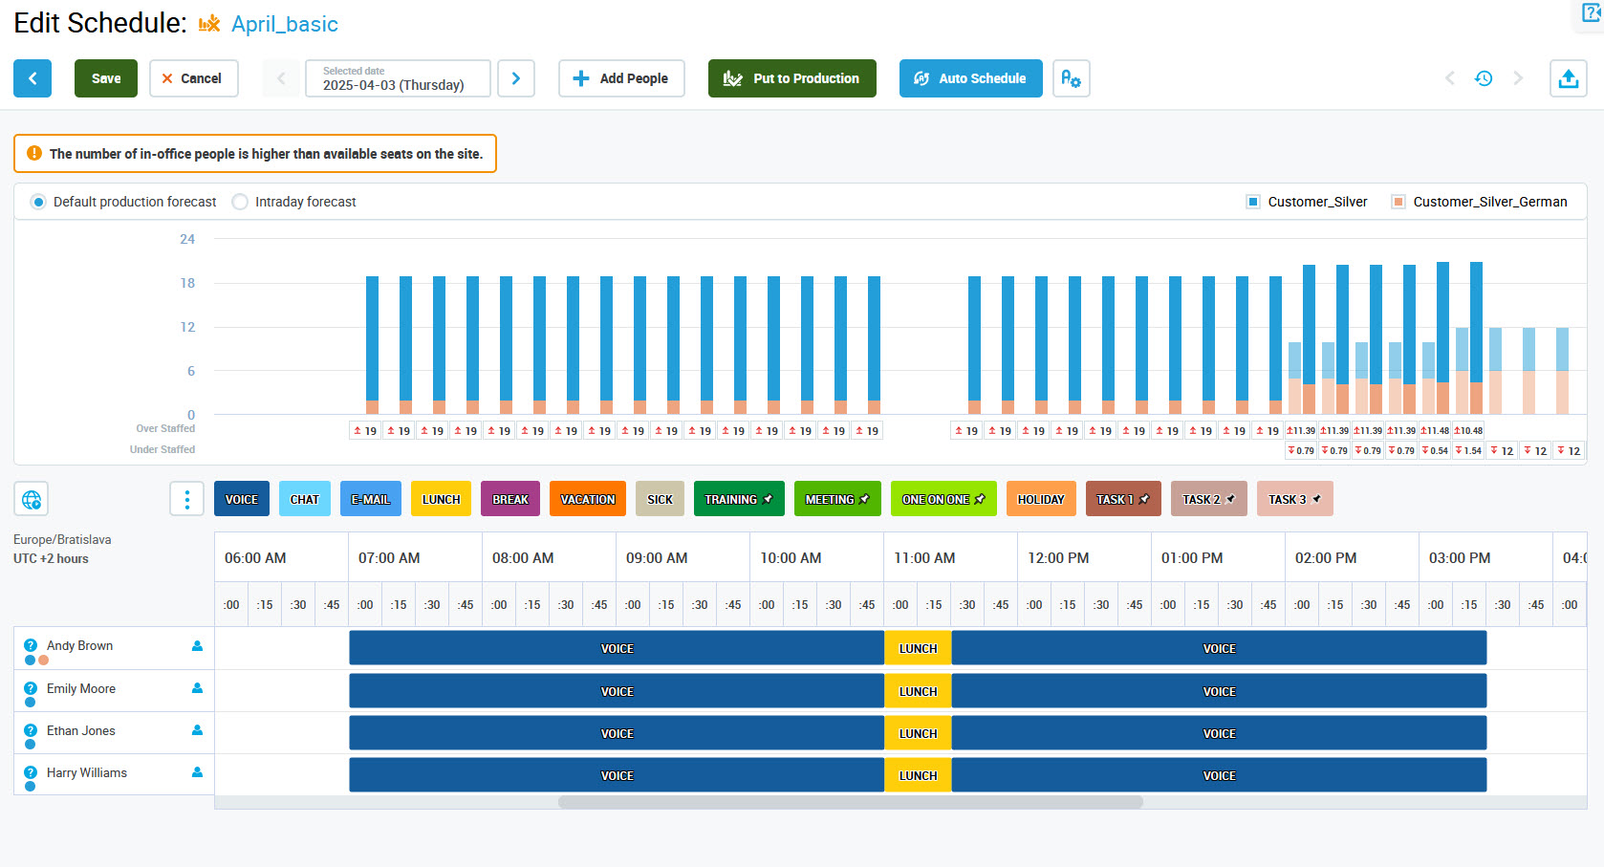Select the VACATION activity tag
The image size is (1604, 867).
pyautogui.click(x=587, y=499)
